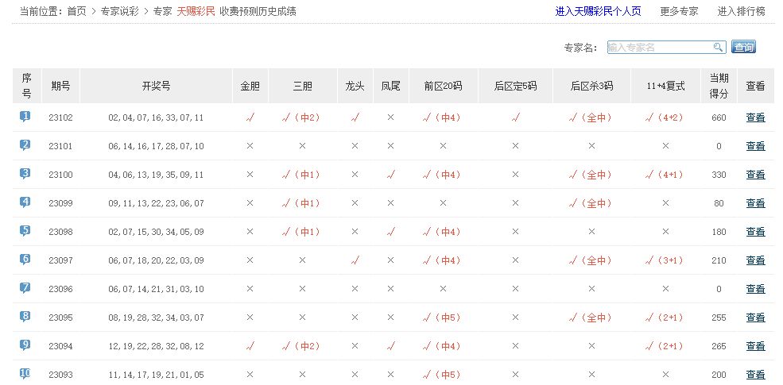Navigate to 首页 in breadcrumb
Image resolution: width=783 pixels, height=385 pixels.
click(77, 11)
